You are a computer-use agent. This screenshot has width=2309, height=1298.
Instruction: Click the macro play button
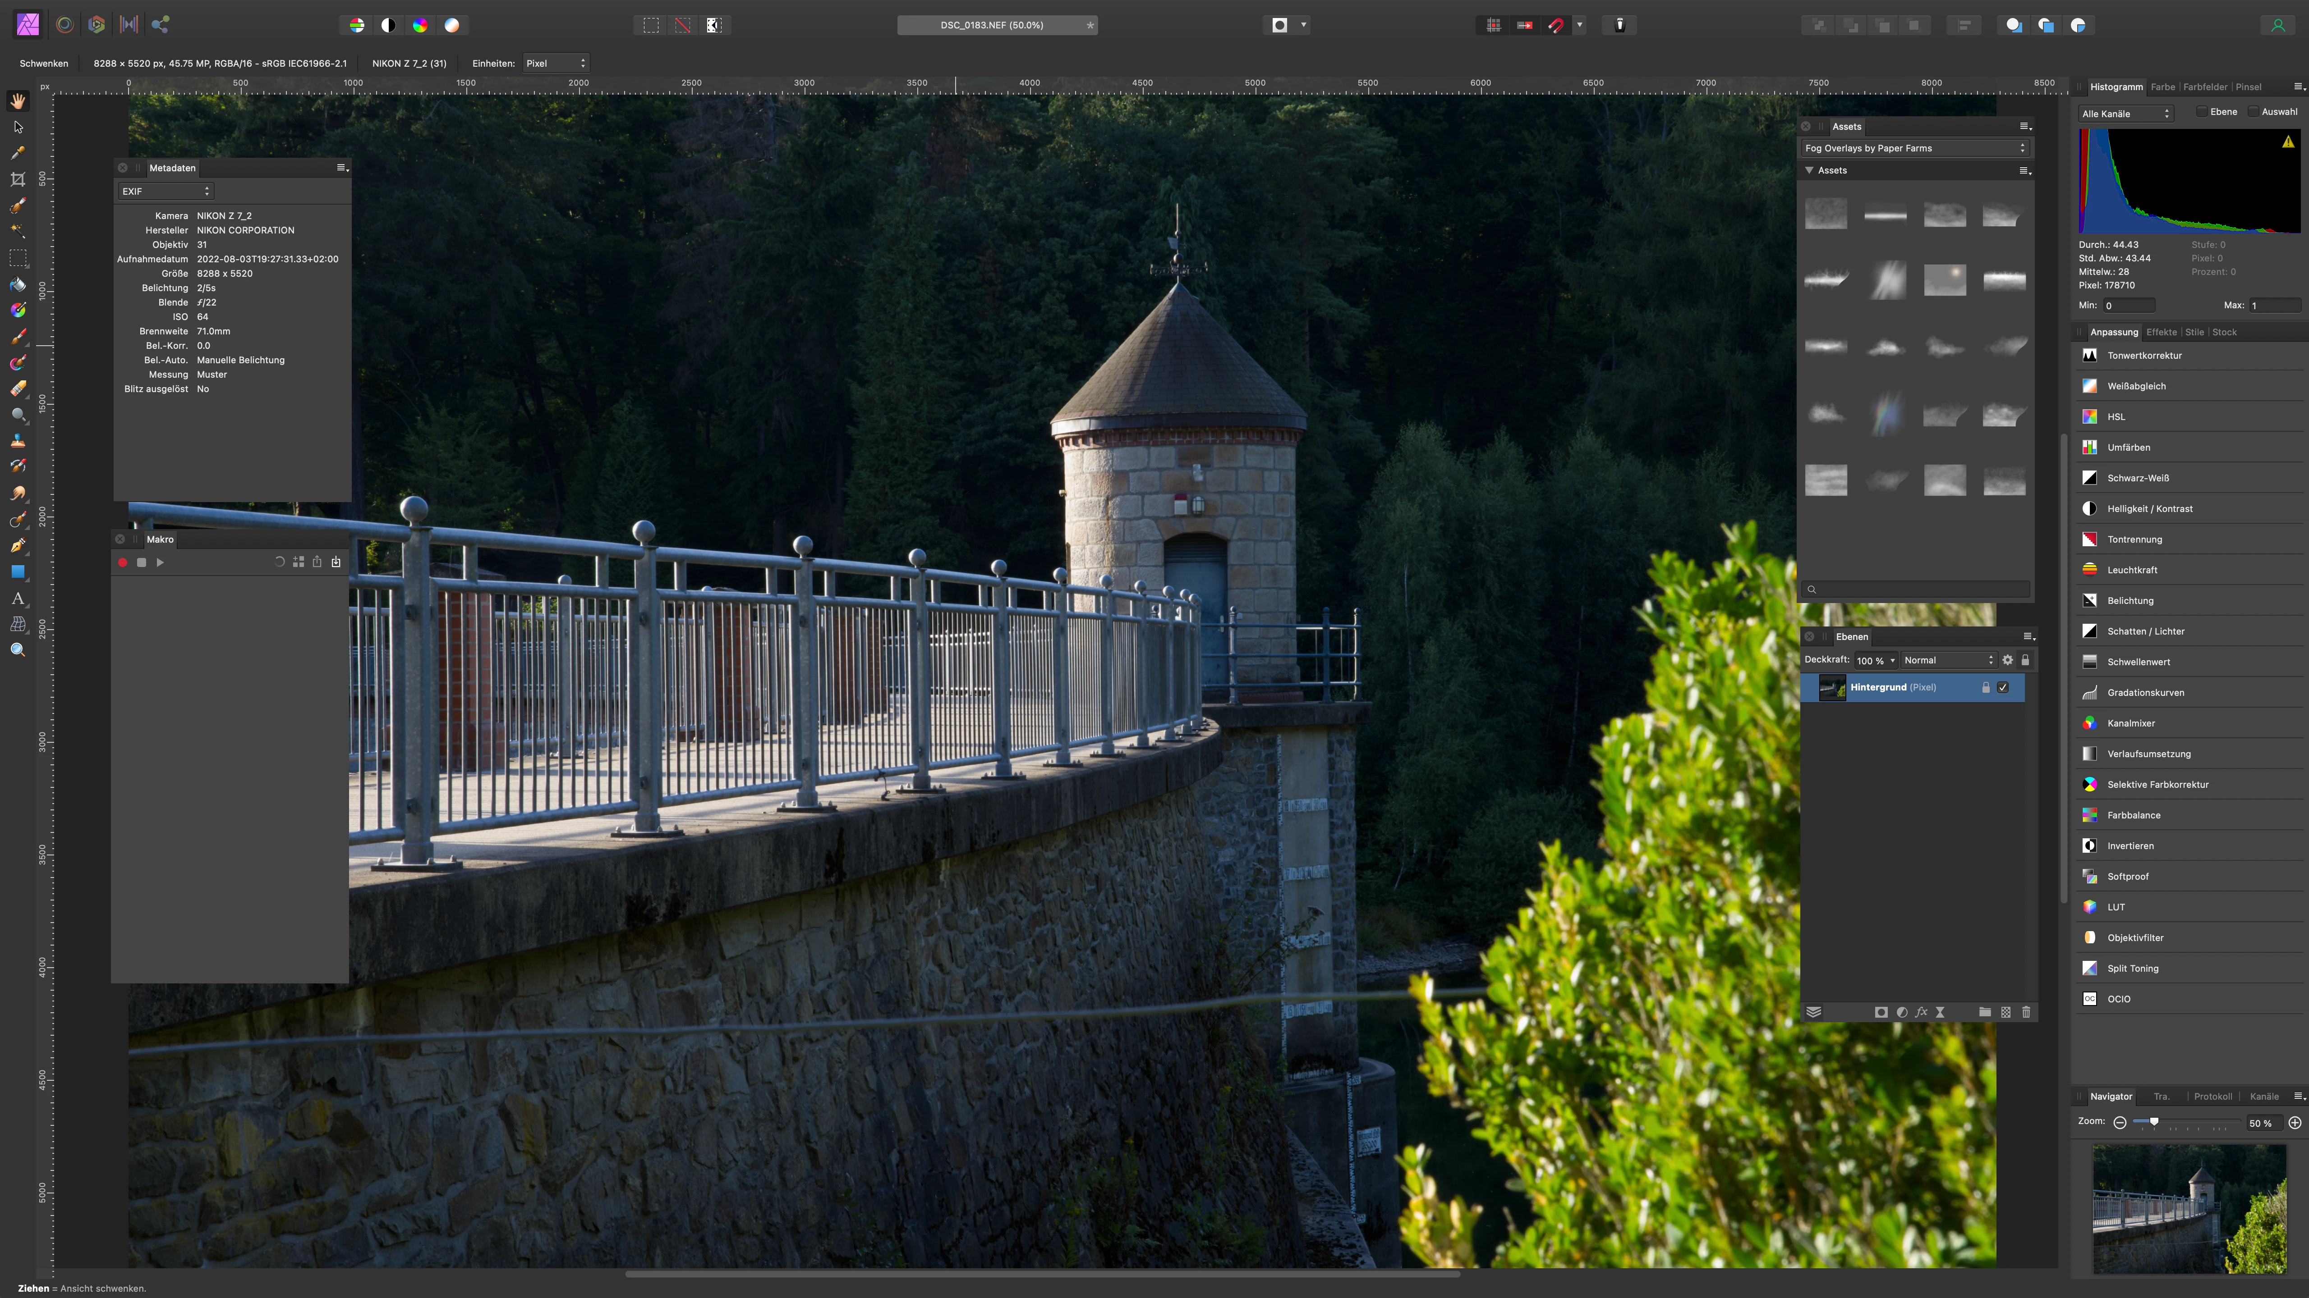[x=161, y=562]
